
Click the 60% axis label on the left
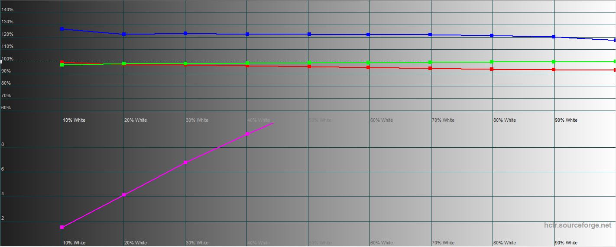(6, 108)
